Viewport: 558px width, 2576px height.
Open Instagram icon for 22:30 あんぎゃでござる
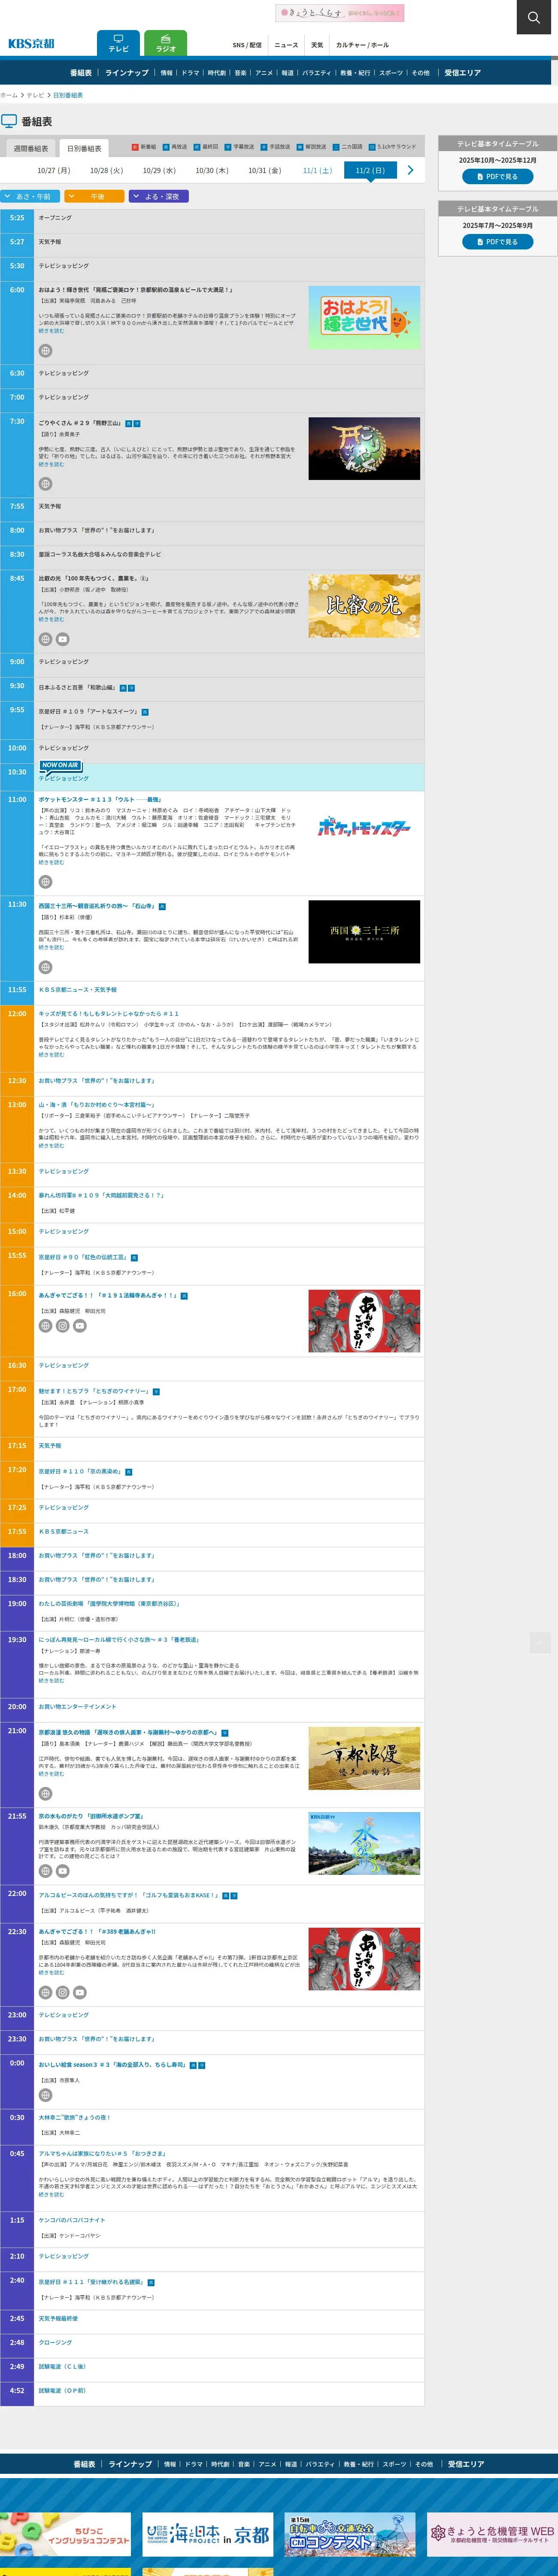pyautogui.click(x=62, y=1992)
